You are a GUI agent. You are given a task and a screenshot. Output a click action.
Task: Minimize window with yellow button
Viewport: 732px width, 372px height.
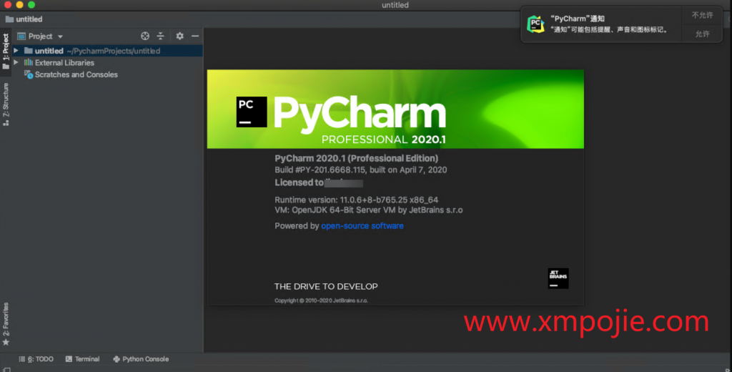pyautogui.click(x=19, y=5)
